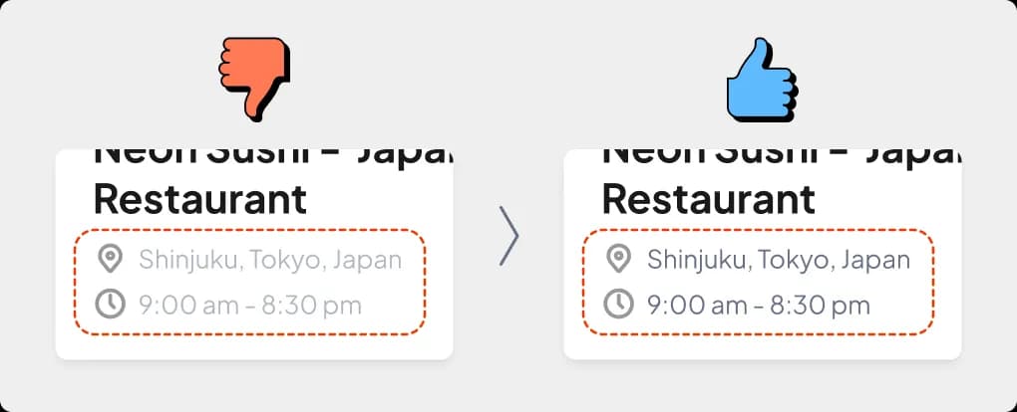Click empty white area below dashed box, thumbs-down card
Image resolution: width=1017 pixels, height=412 pixels.
pos(254,347)
